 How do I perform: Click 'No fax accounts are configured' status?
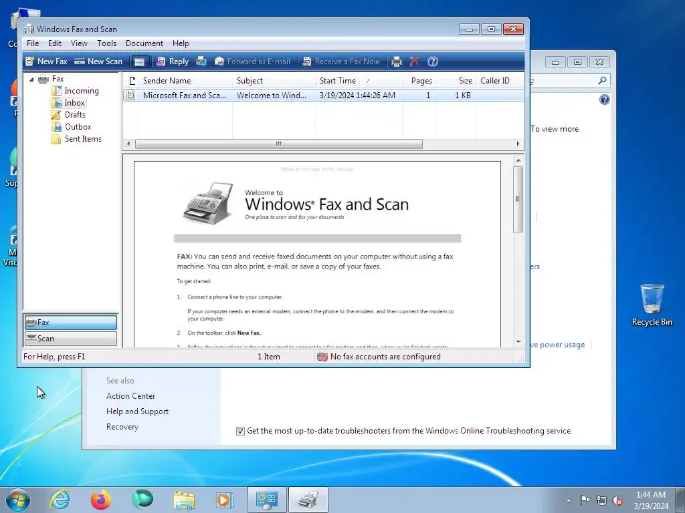(379, 357)
